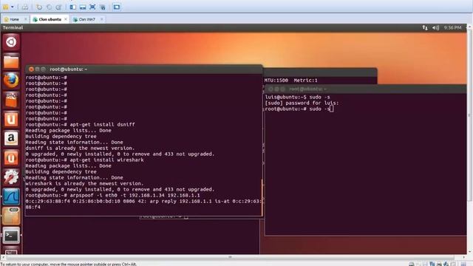Launch Firefox from the launcher
Image resolution: width=473 pixels, height=266 pixels.
click(x=11, y=81)
